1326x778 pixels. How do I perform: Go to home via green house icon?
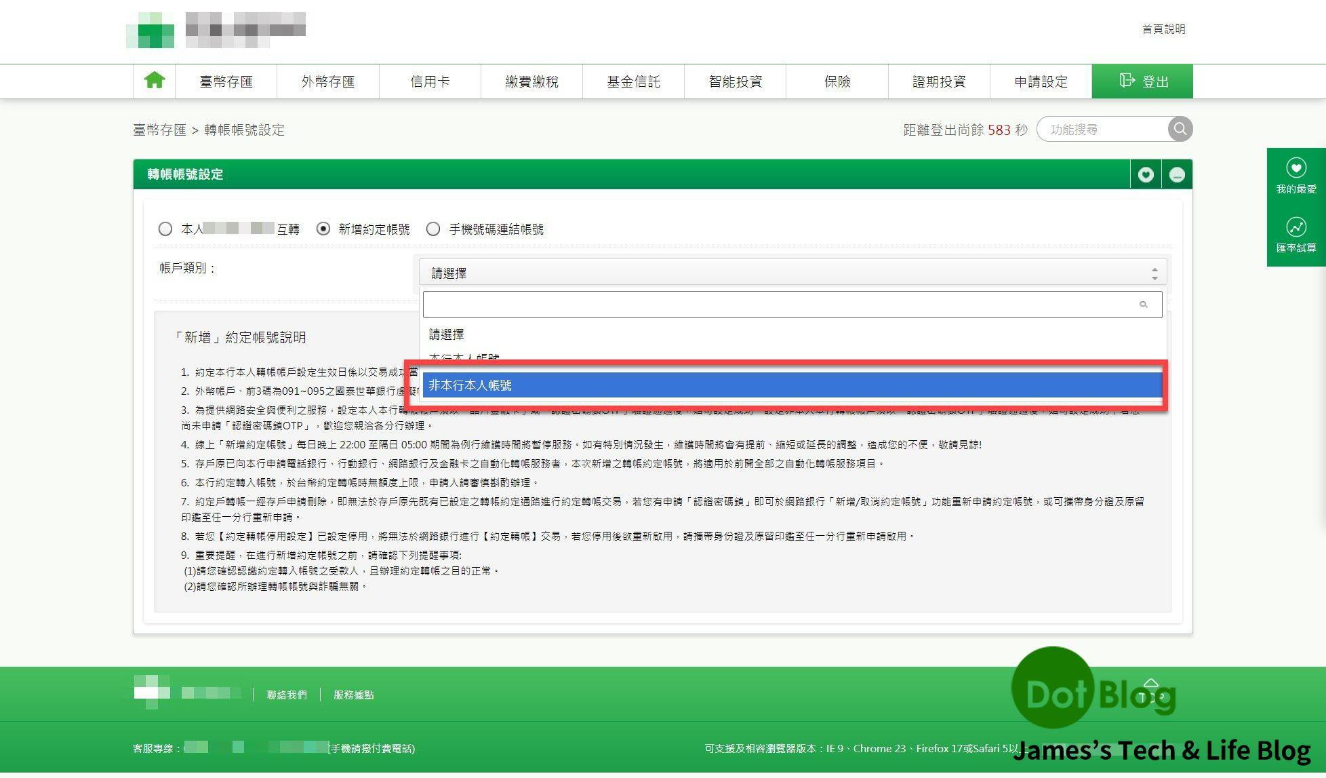(155, 81)
